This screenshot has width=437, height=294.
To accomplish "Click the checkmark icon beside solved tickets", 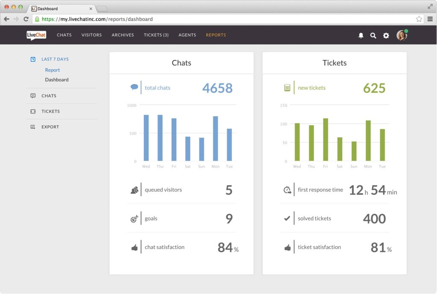I will [288, 218].
